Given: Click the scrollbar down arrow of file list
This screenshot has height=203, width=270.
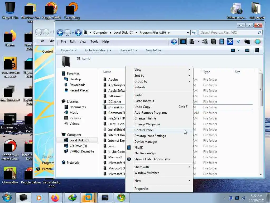Looking at the screenshot, I should 261,174.
